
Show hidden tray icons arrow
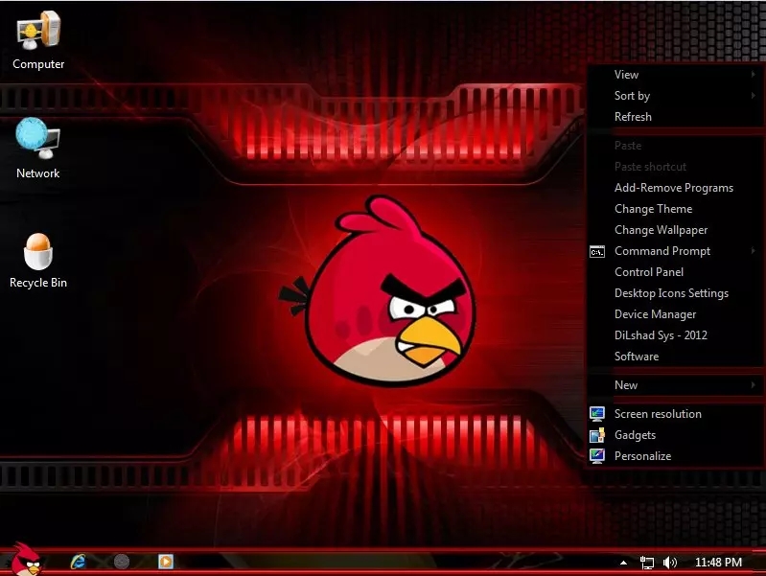click(624, 563)
